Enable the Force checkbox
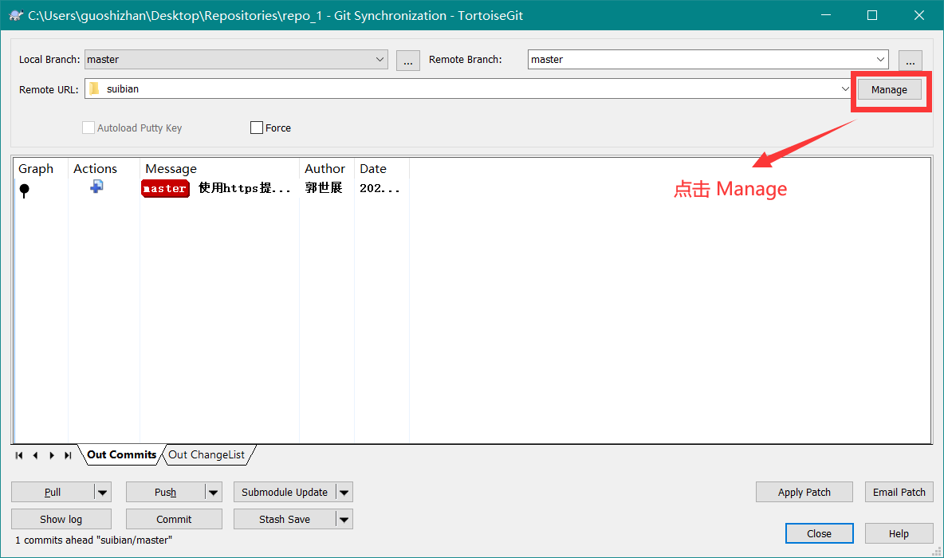The height and width of the screenshot is (558, 944). click(x=257, y=128)
